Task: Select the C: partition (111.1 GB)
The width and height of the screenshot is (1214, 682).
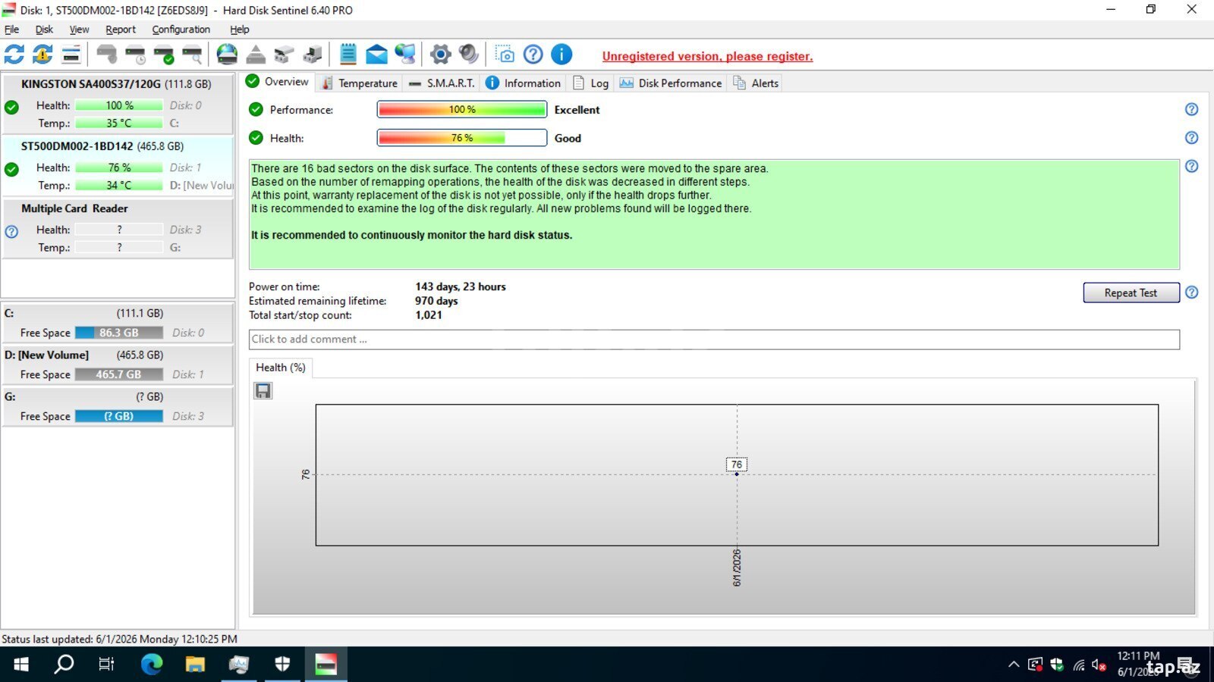Action: click(x=118, y=323)
